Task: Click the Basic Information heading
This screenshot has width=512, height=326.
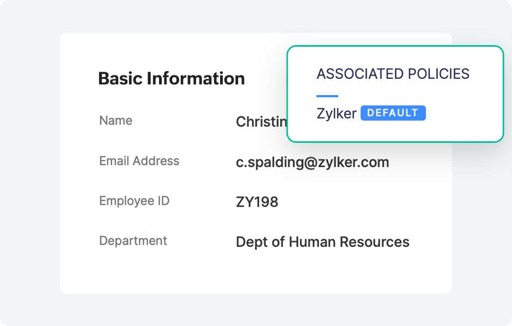Action: pos(171,79)
